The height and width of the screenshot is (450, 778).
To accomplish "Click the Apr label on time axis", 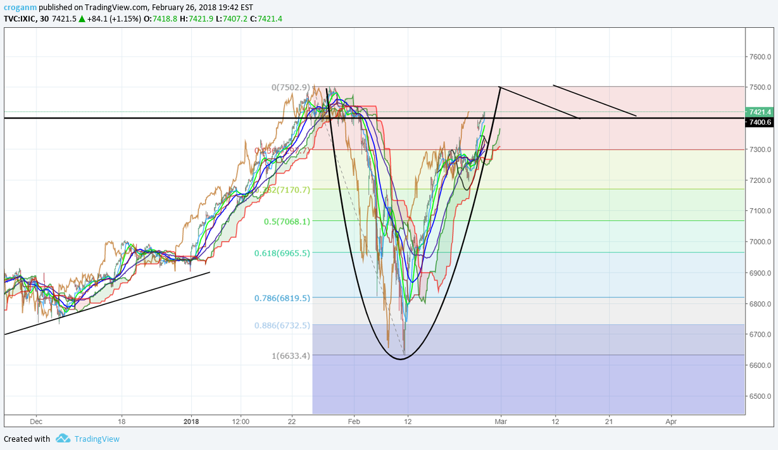I will (671, 420).
